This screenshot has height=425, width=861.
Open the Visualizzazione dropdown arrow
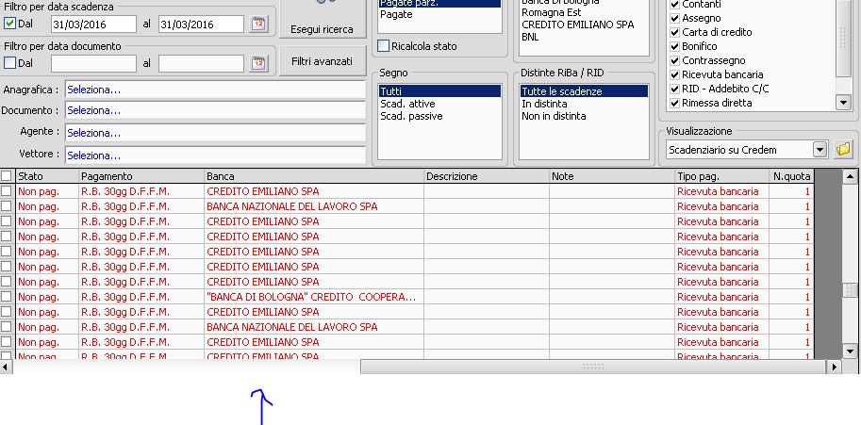(x=820, y=149)
